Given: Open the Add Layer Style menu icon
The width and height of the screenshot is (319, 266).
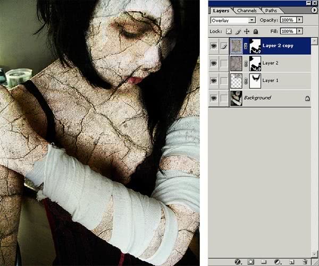Looking at the screenshot, I should (x=238, y=262).
